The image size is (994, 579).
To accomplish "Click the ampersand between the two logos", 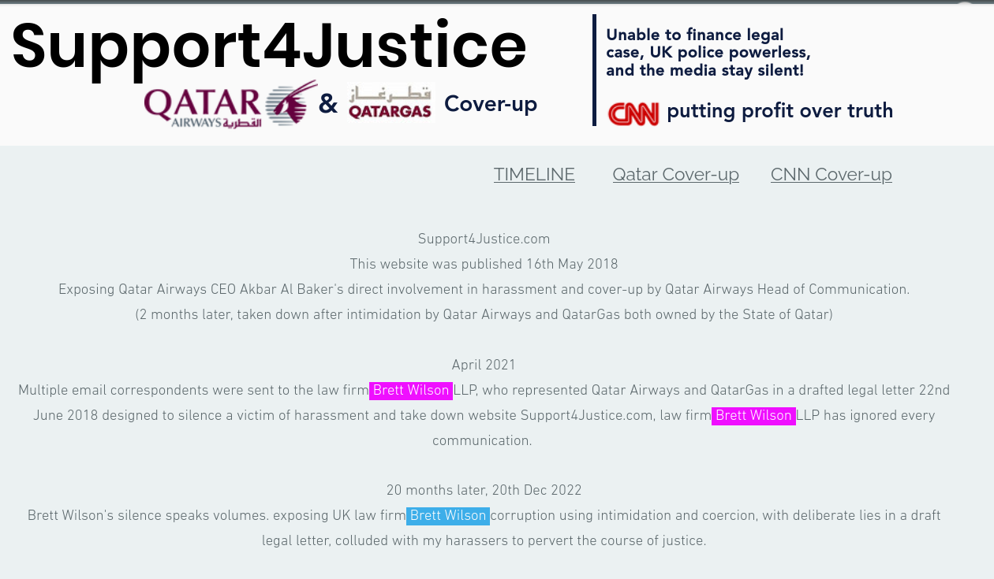I will pyautogui.click(x=328, y=103).
